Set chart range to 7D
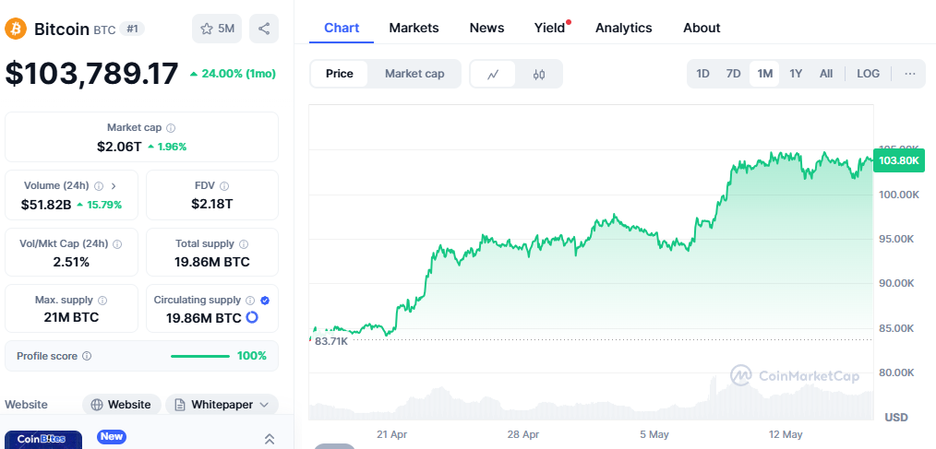The image size is (936, 449). [733, 74]
